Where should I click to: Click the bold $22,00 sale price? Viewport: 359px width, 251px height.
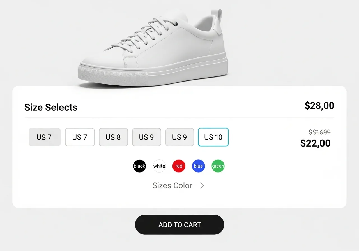pos(315,143)
